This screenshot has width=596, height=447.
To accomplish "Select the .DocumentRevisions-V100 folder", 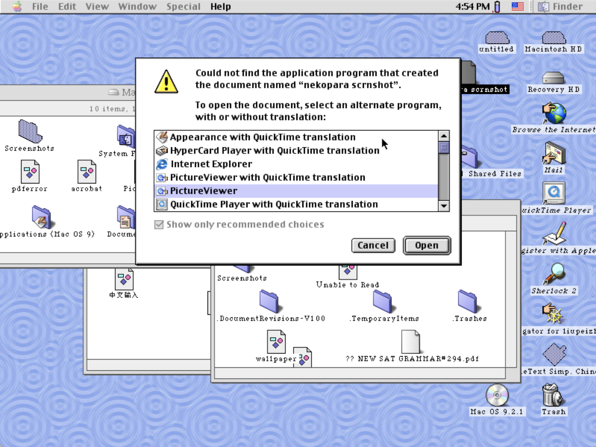I will point(270,301).
